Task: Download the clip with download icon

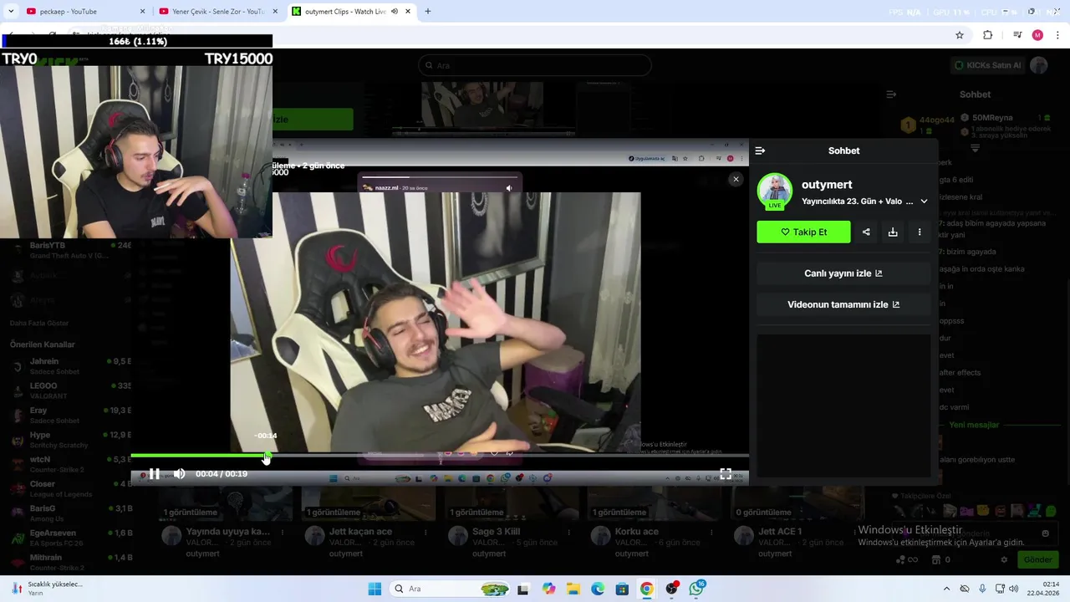Action: pyautogui.click(x=893, y=232)
